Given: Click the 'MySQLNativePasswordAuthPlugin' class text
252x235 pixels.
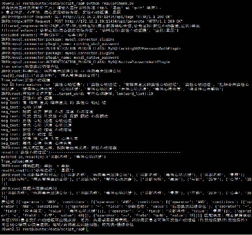Looking at the screenshot, I should [x=139, y=62].
